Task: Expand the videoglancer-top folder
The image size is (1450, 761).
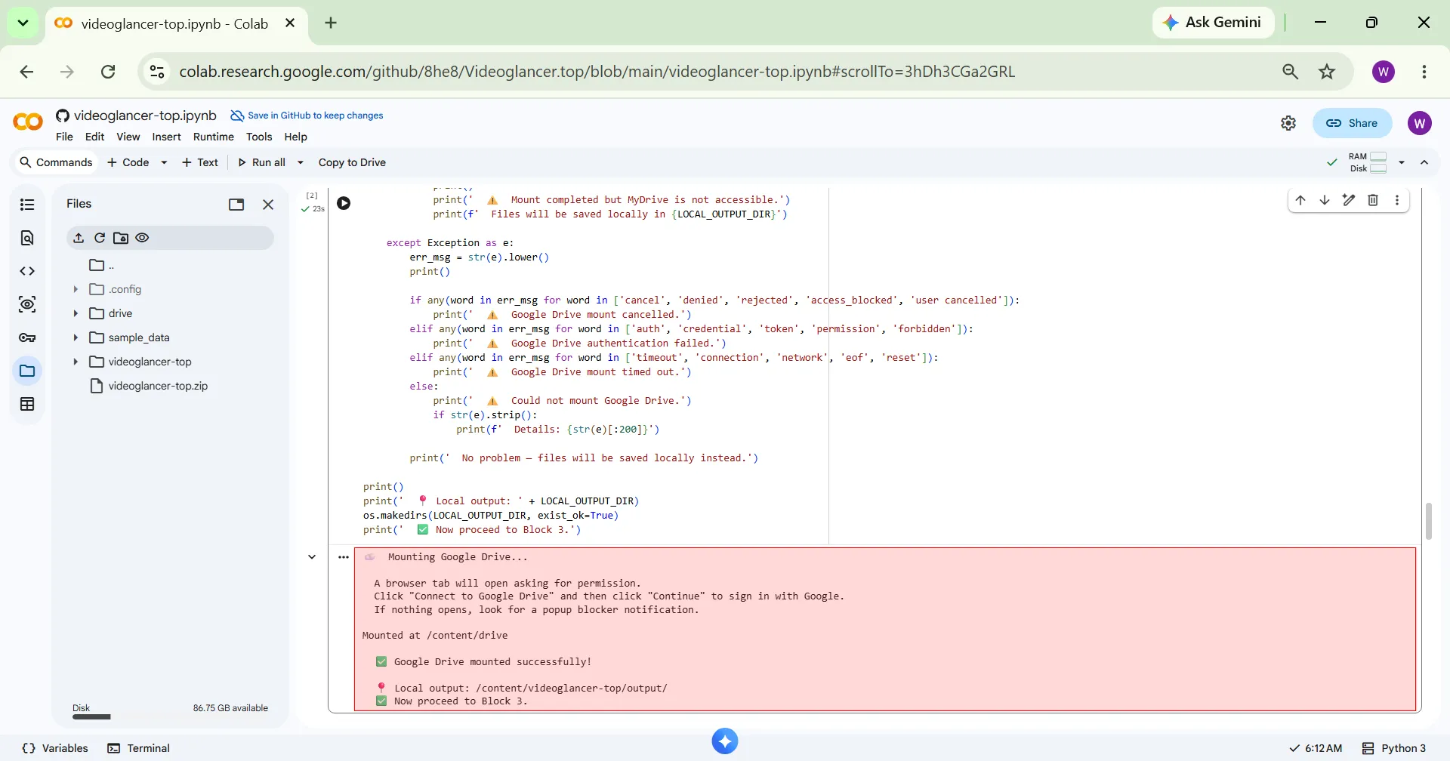Action: coord(76,362)
